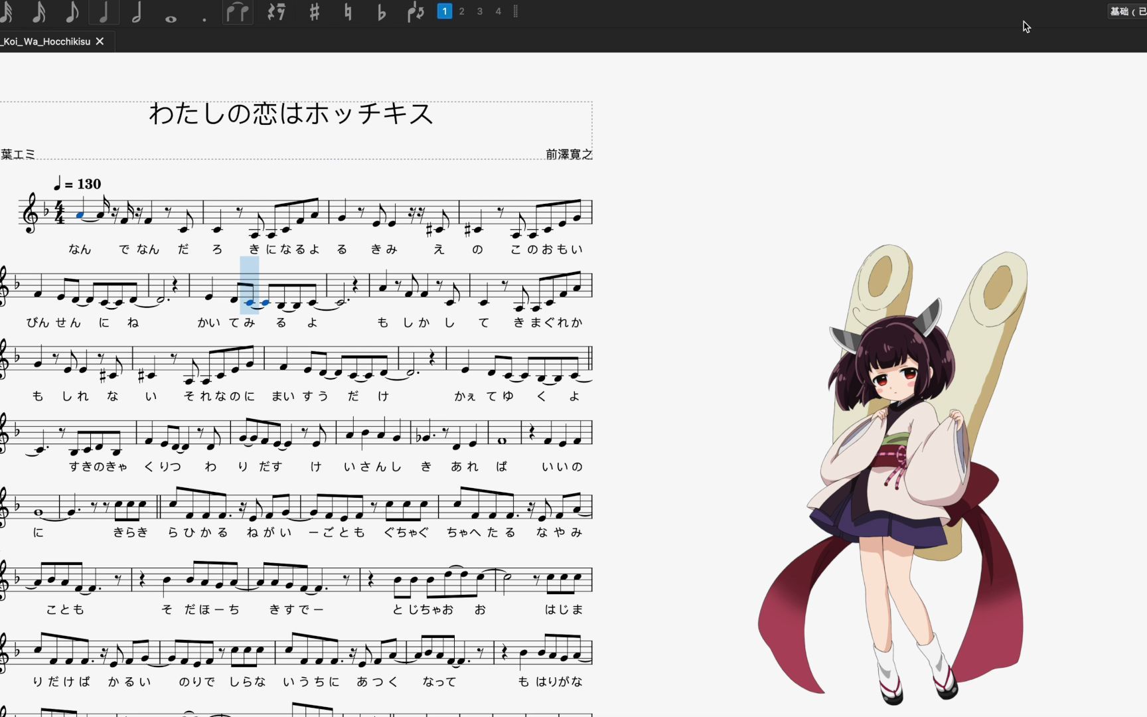1147x717 pixels.
Task: Select the lyric はじま
Action: [564, 609]
